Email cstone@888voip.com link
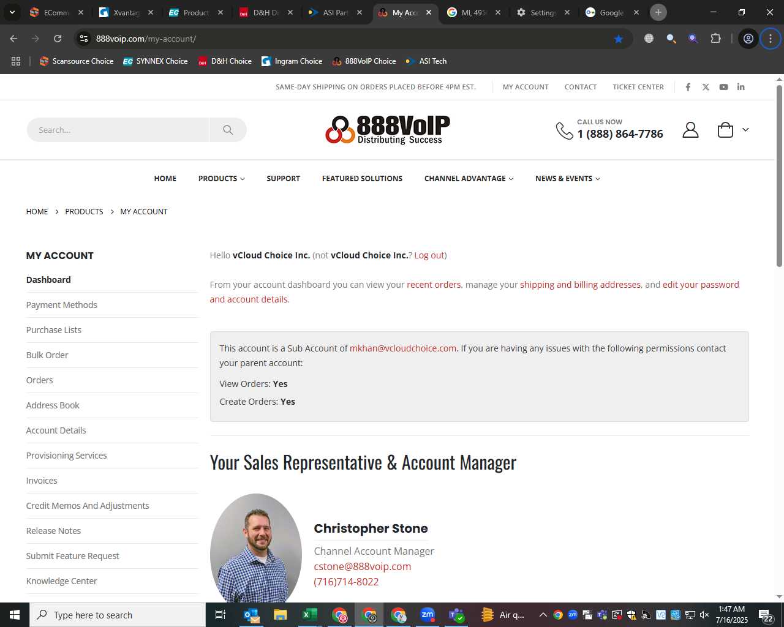This screenshot has width=784, height=627. pyautogui.click(x=363, y=566)
